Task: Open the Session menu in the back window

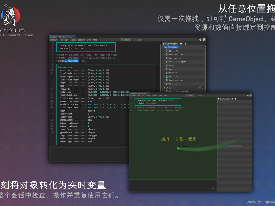Action: pyautogui.click(x=81, y=40)
